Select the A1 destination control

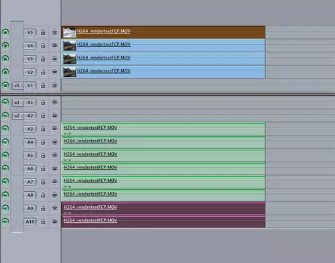[x=29, y=103]
